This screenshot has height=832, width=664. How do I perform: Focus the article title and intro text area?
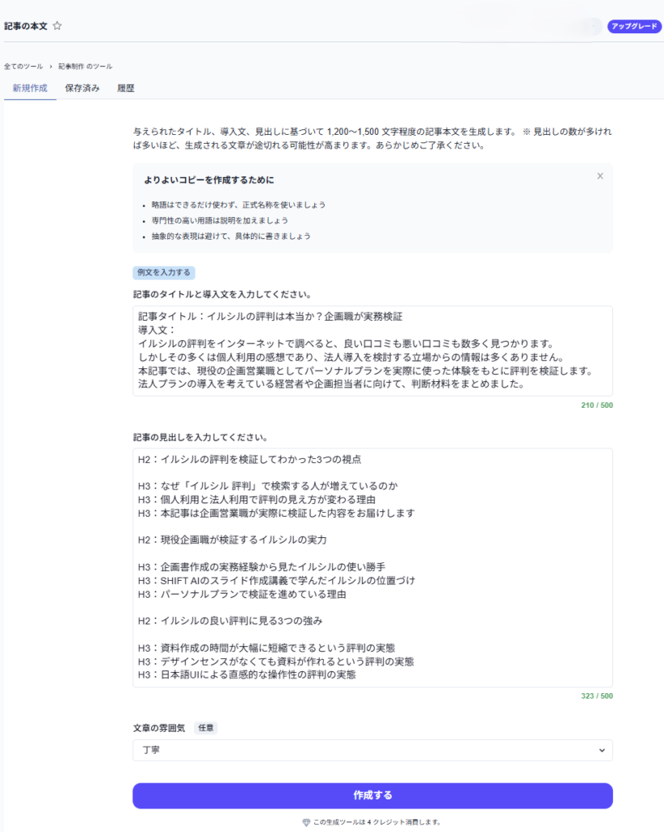(373, 351)
